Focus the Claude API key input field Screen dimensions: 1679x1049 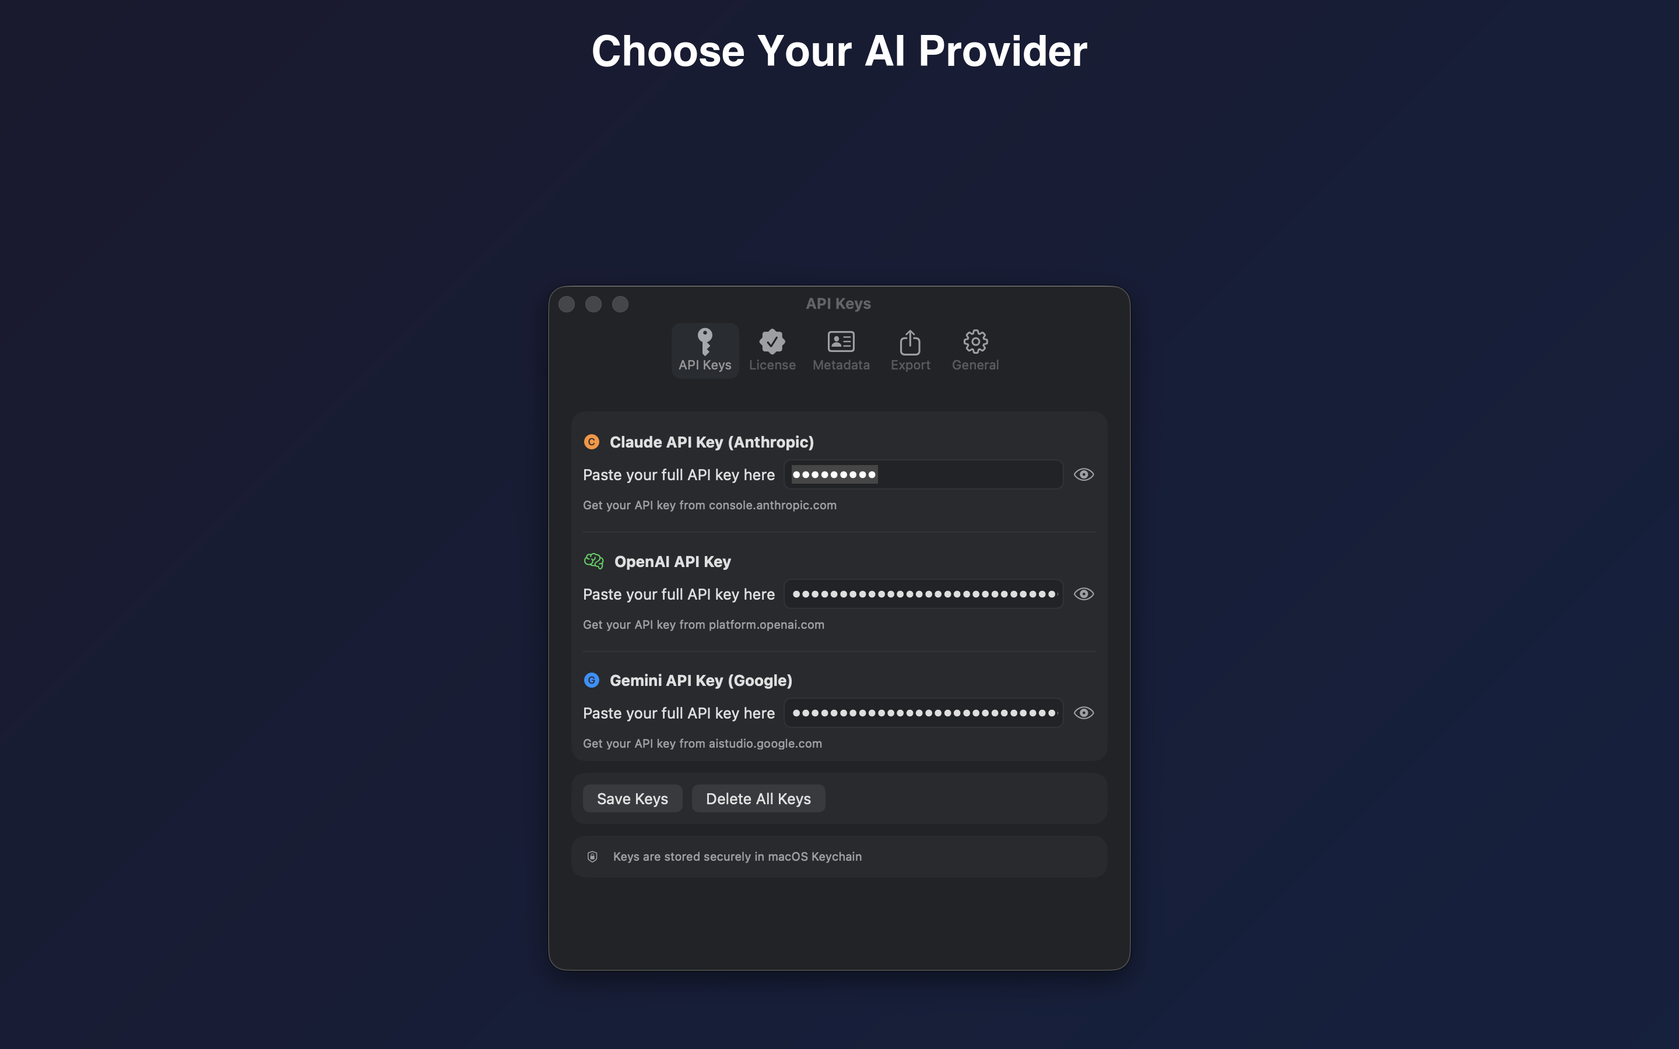tap(923, 474)
